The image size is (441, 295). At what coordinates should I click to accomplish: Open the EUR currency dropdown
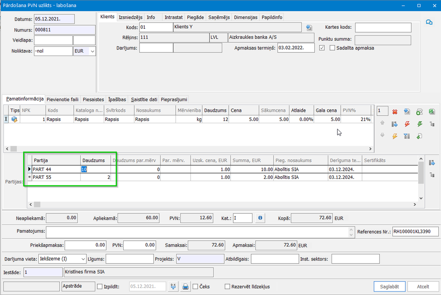tap(92, 51)
